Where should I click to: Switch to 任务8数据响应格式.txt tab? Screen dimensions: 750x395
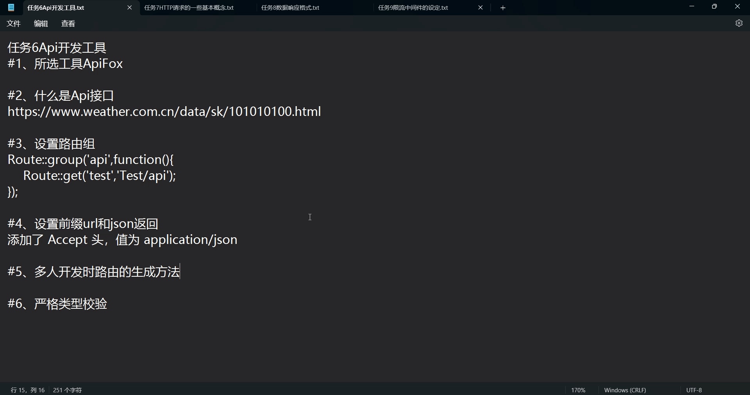tap(289, 7)
